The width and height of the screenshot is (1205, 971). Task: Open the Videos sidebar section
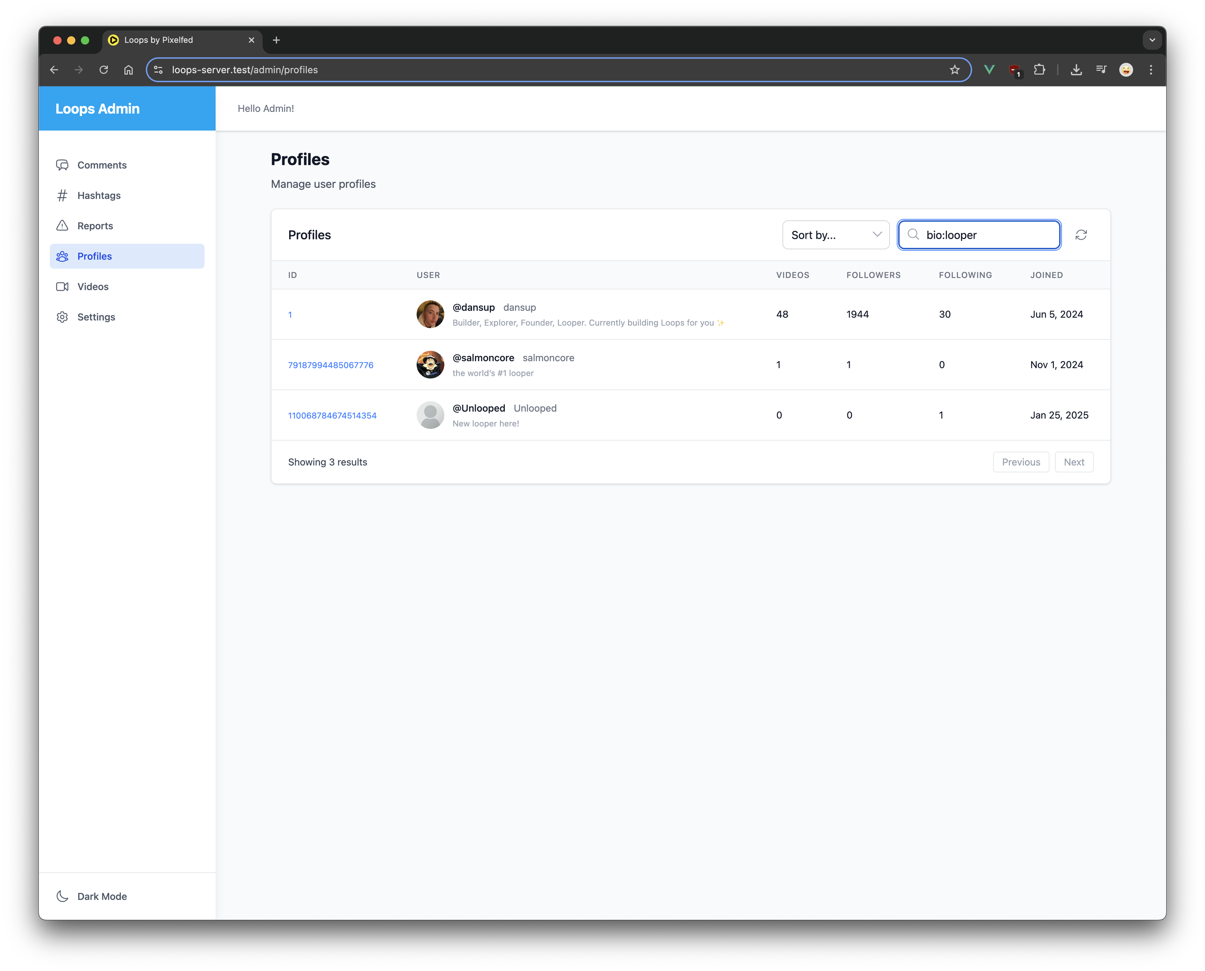pyautogui.click(x=127, y=286)
